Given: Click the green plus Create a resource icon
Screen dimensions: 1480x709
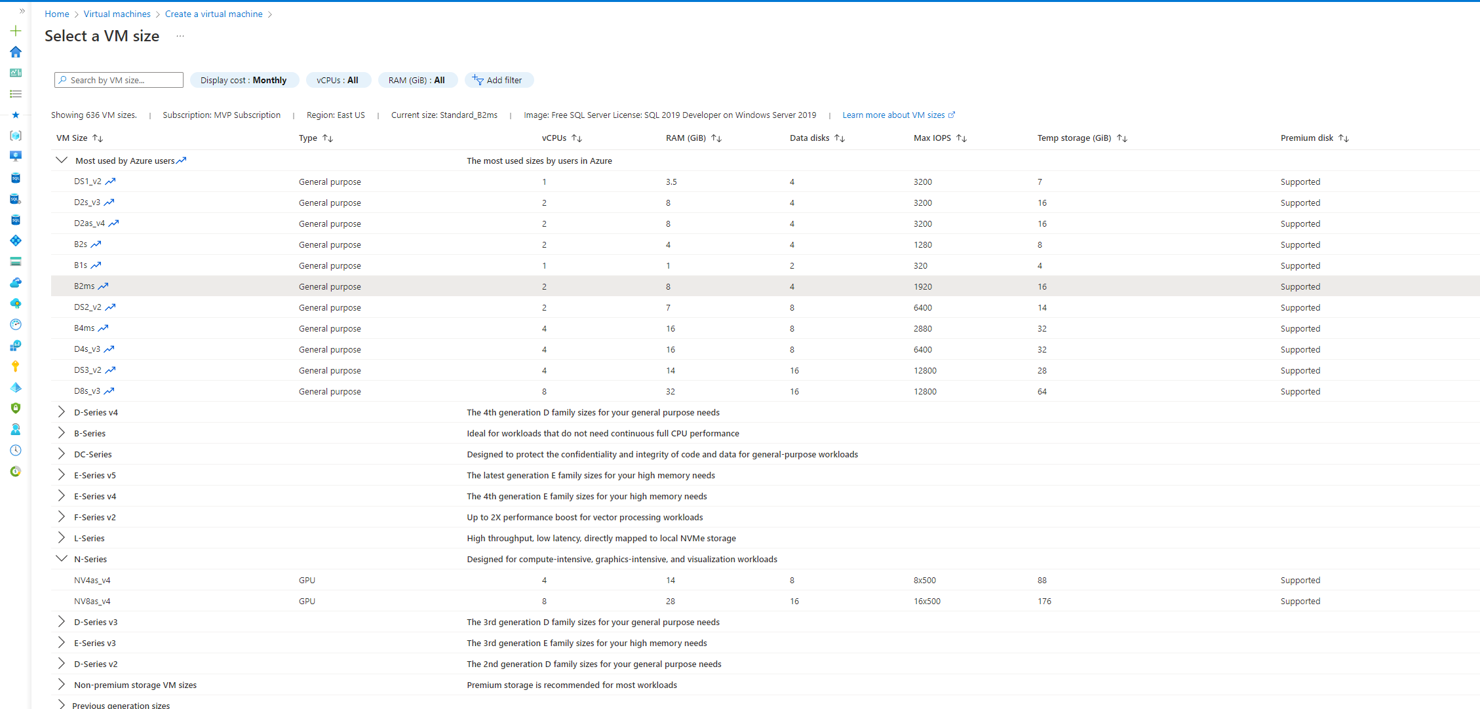Looking at the screenshot, I should (16, 31).
